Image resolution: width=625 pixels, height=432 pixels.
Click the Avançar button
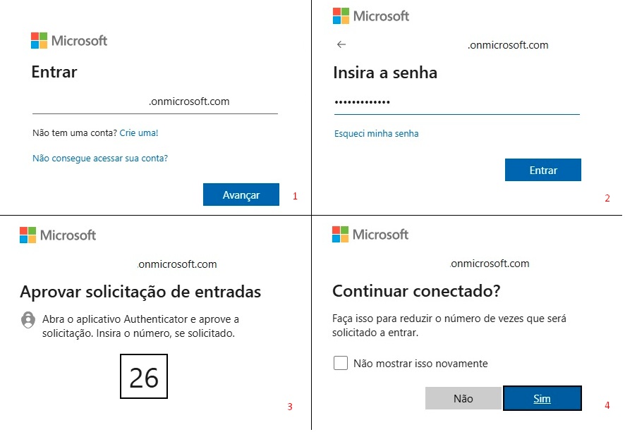pos(241,195)
